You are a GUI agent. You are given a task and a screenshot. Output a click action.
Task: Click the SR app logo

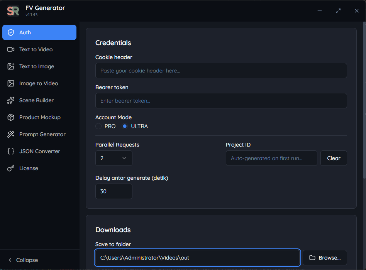tap(13, 11)
